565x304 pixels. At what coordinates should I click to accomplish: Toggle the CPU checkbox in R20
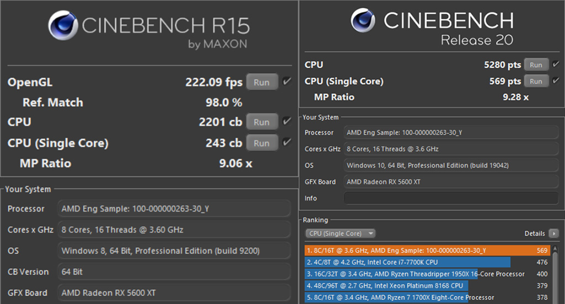pos(556,64)
